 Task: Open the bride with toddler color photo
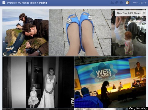pyautogui.click(x=129, y=32)
